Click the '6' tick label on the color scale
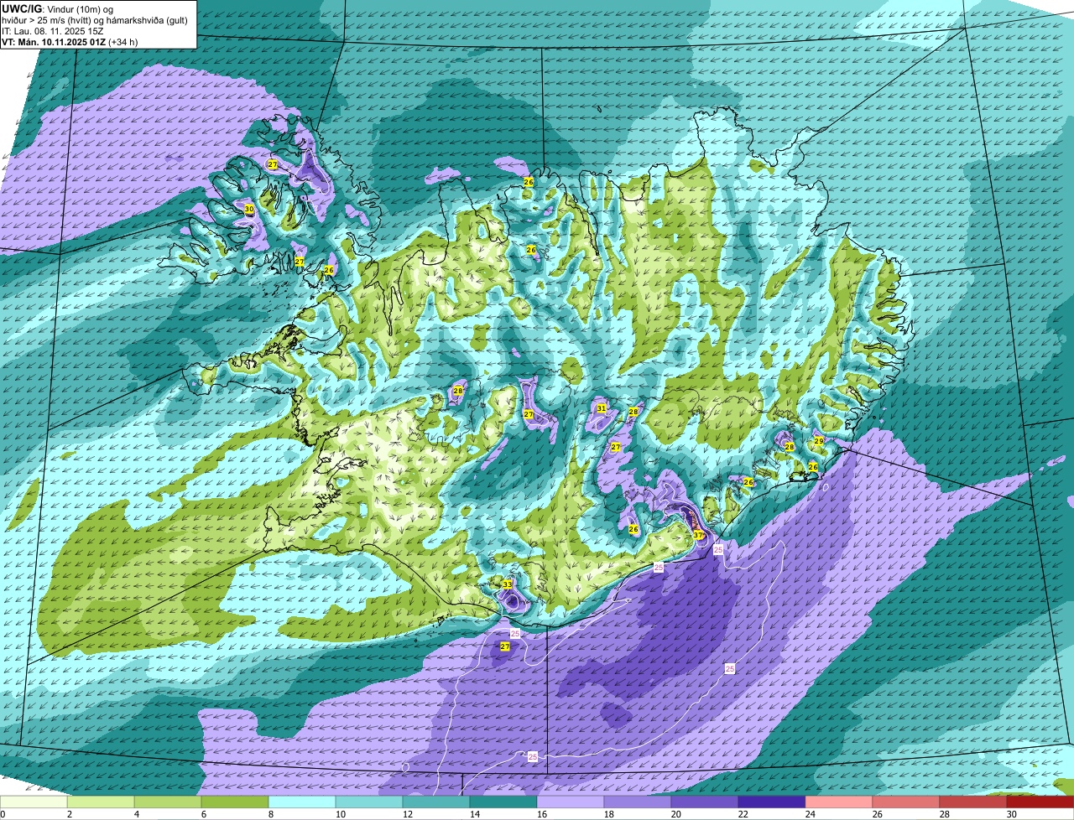 (x=203, y=814)
